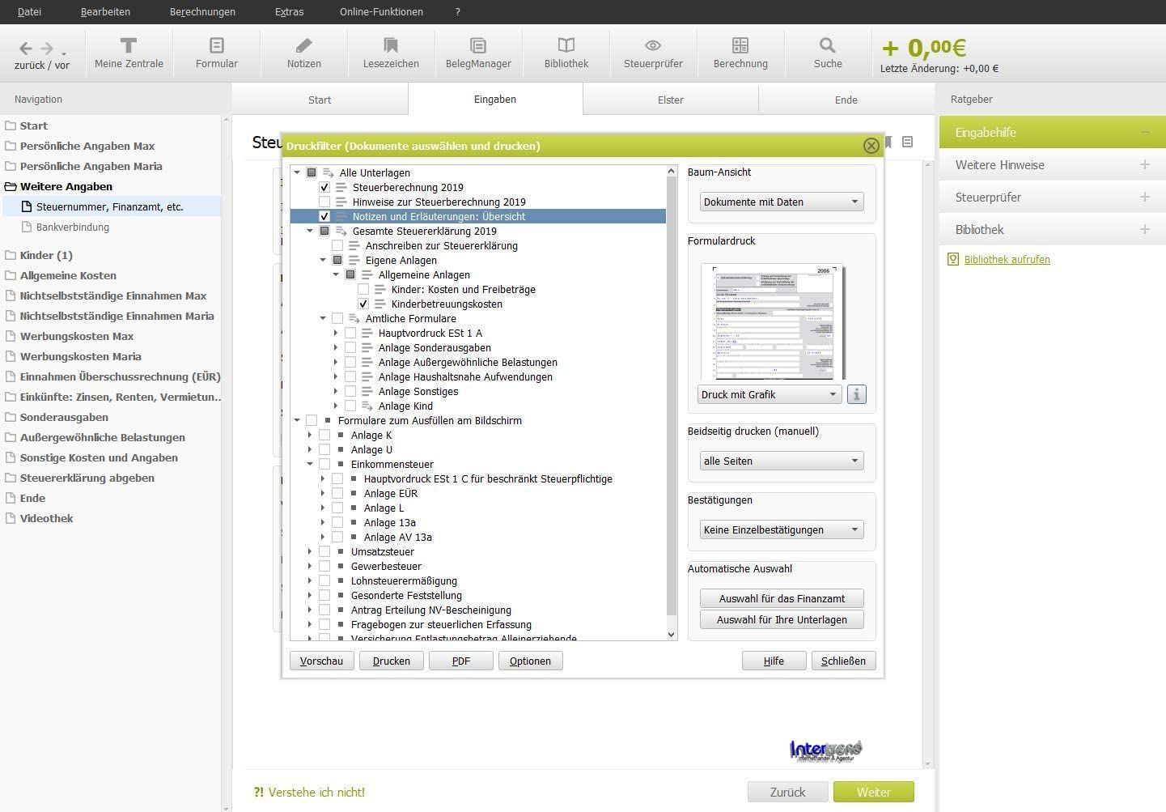
Task: Open the Berechnungen menu
Action: click(x=202, y=11)
